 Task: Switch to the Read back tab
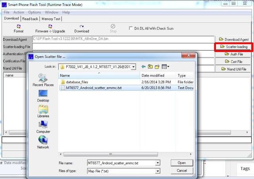(30, 19)
